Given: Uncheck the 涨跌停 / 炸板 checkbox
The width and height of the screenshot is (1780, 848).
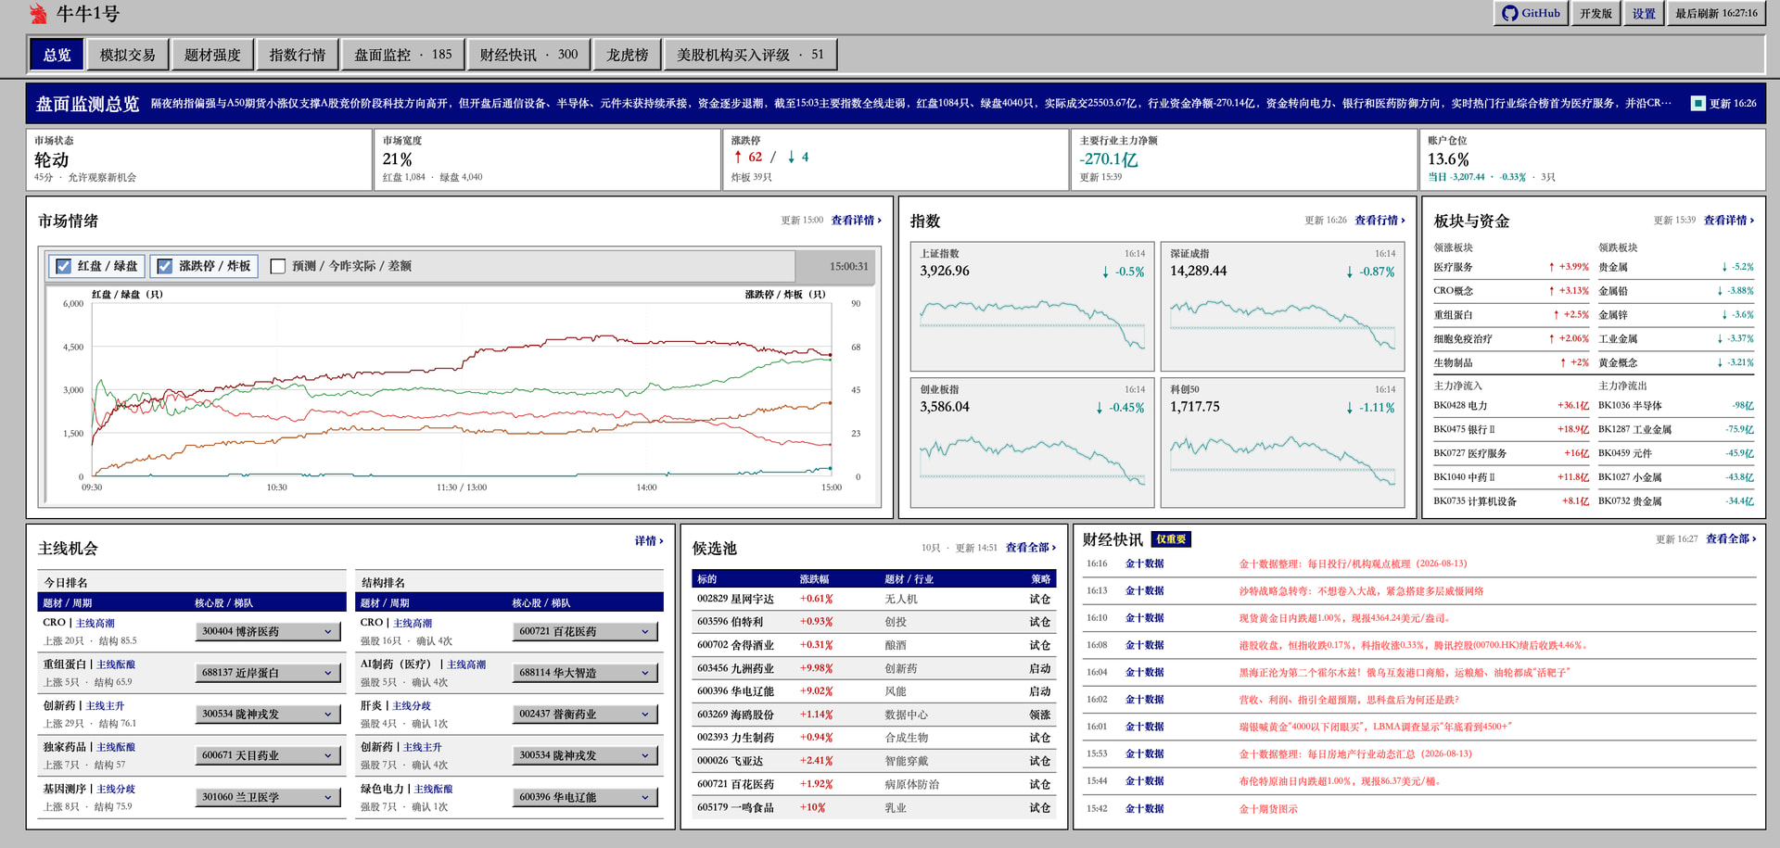Looking at the screenshot, I should (x=165, y=266).
